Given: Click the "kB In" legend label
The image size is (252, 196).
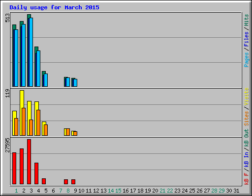Looking at the screenshot, I should [x=247, y=159].
